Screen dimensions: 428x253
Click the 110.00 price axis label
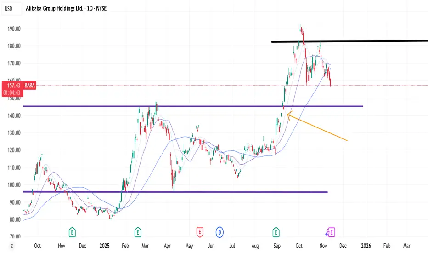14,167
